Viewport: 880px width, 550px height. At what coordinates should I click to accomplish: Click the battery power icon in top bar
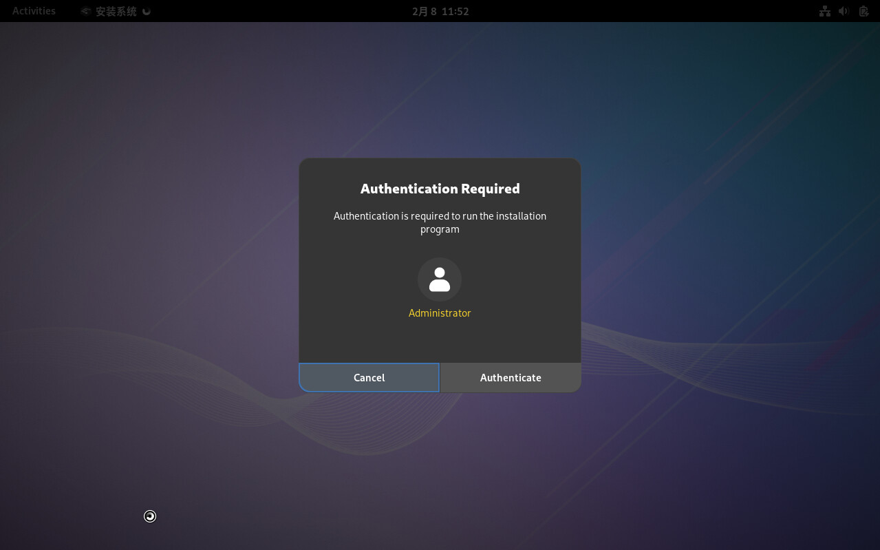pyautogui.click(x=863, y=11)
